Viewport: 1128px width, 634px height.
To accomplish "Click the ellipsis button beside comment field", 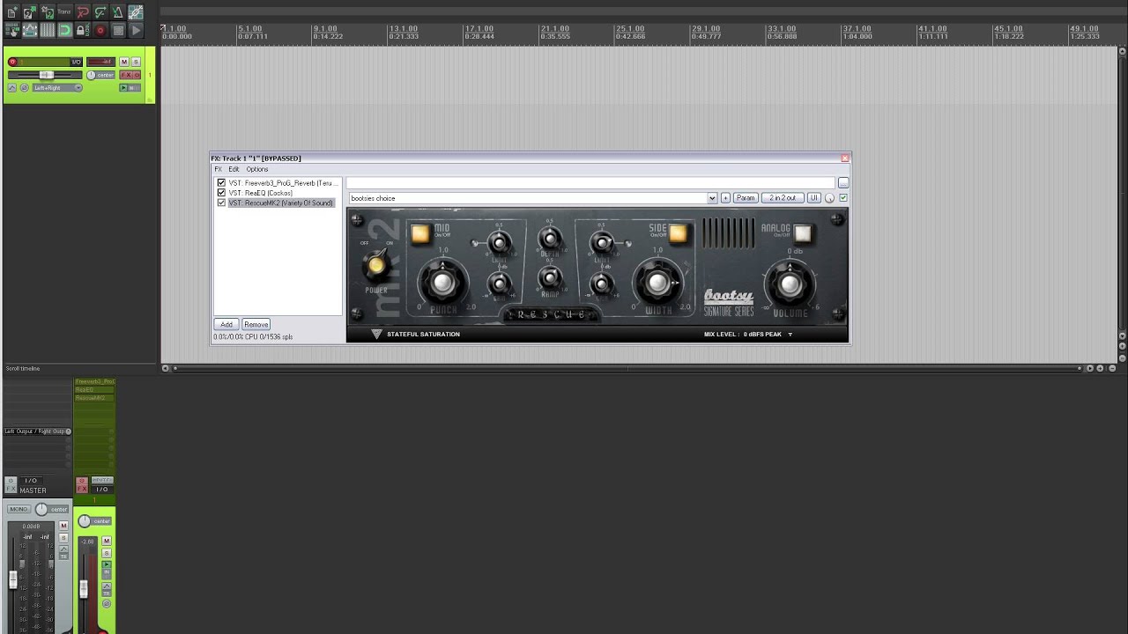I will pos(843,183).
